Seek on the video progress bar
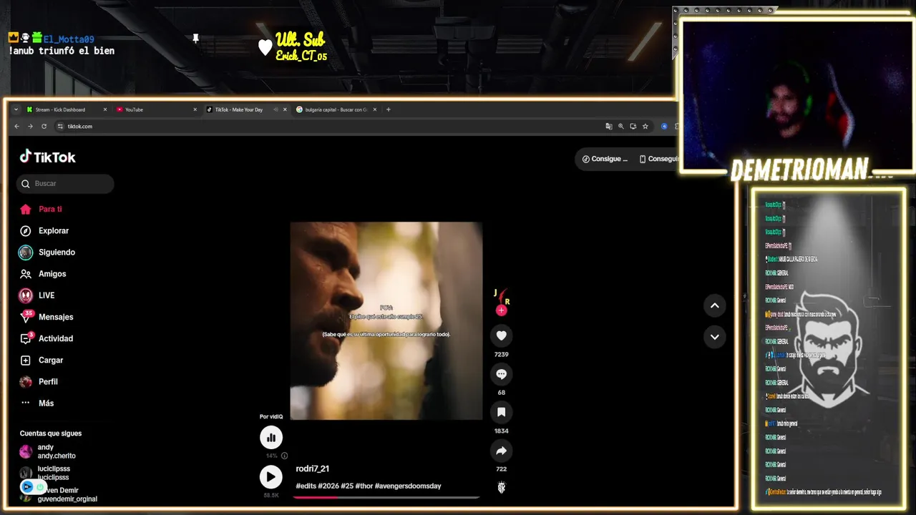 coord(386,497)
